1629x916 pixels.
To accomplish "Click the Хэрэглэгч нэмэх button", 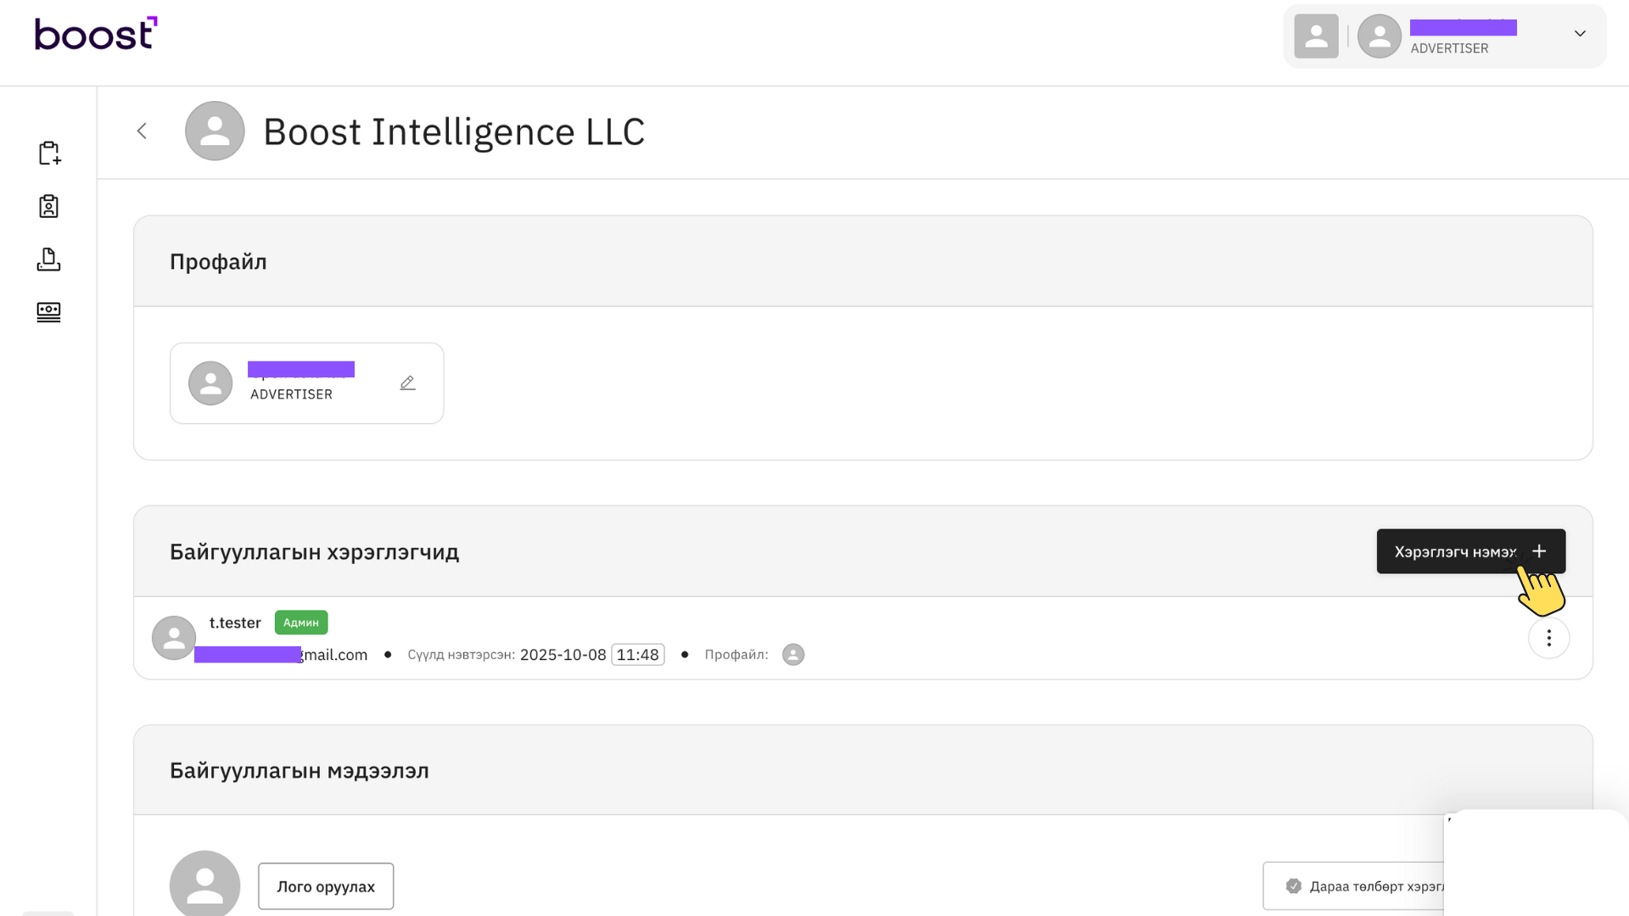I will click(x=1470, y=552).
